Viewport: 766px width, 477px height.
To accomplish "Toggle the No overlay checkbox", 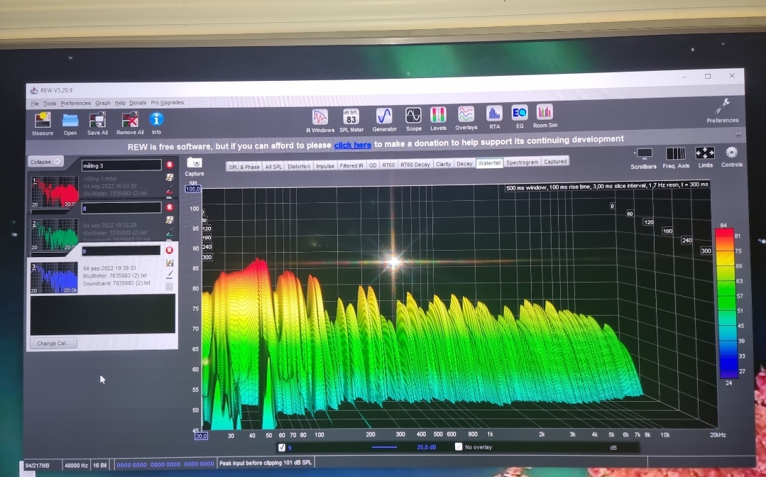I will [458, 446].
